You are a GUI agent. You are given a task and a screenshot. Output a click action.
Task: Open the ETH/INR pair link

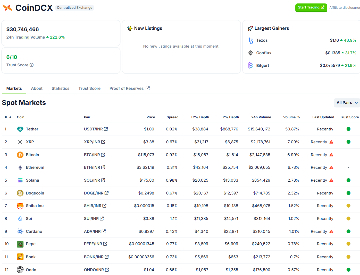[95, 167]
